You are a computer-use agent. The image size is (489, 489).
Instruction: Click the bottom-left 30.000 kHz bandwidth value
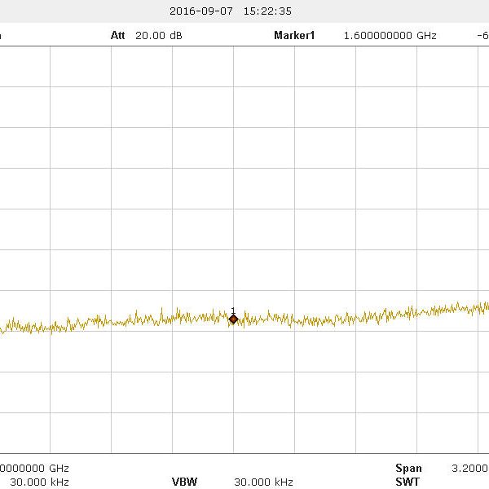pyautogui.click(x=34, y=482)
